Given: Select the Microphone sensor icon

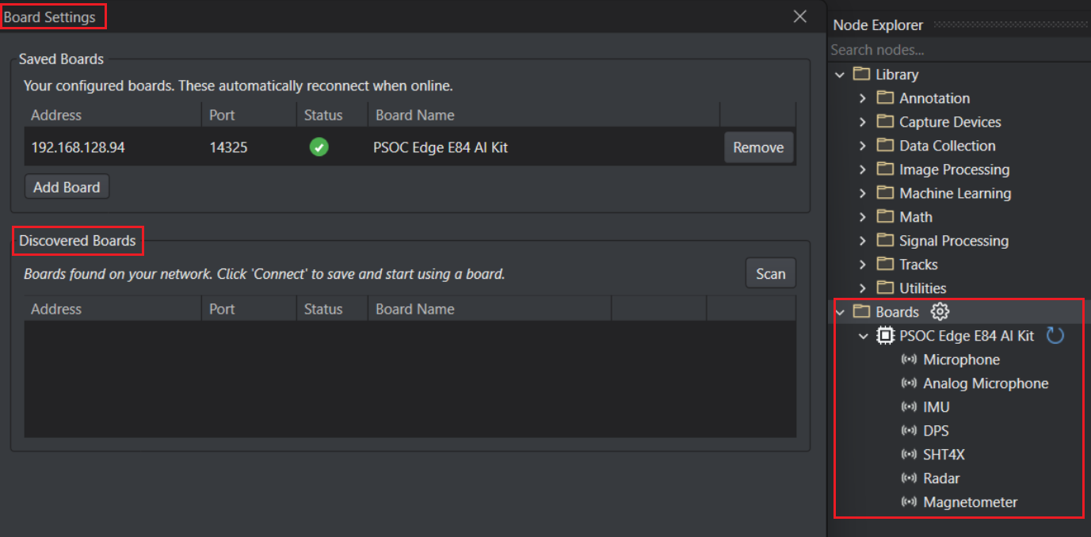Looking at the screenshot, I should pyautogui.click(x=909, y=360).
